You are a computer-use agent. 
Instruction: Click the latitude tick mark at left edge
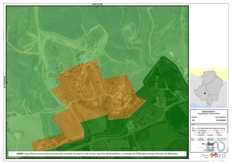(6, 82)
